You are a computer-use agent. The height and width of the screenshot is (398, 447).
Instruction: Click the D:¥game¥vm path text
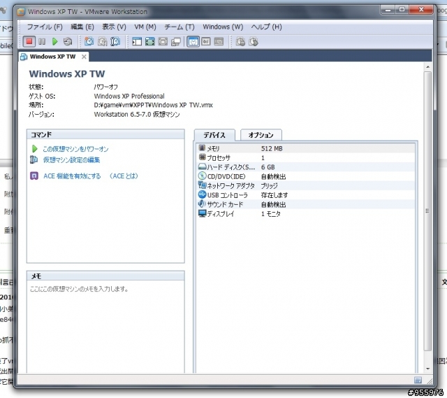click(154, 105)
